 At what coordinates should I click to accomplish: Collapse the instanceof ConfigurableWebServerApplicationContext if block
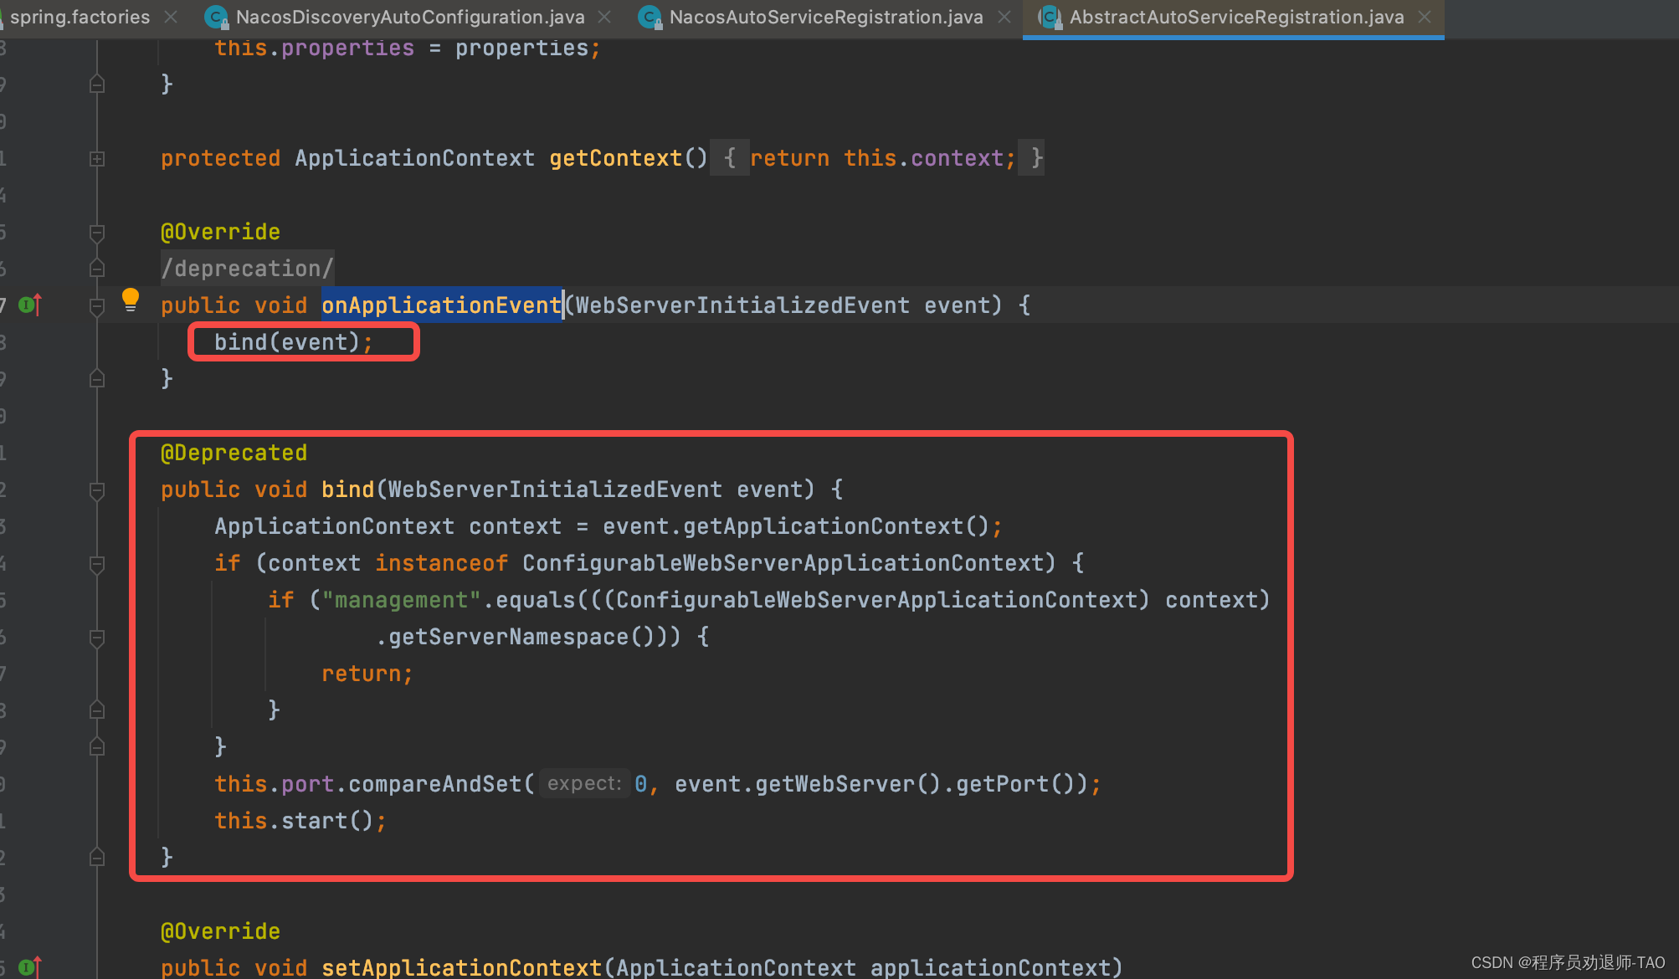pos(97,564)
